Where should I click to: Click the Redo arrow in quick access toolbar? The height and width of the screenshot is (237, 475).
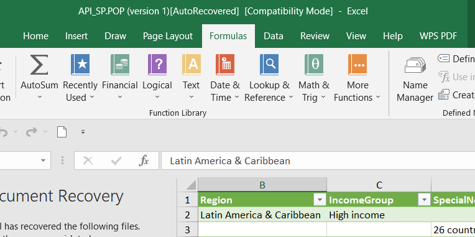[x=32, y=132]
